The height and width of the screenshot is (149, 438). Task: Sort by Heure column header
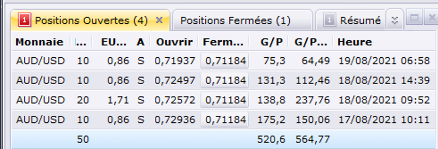coord(355,42)
